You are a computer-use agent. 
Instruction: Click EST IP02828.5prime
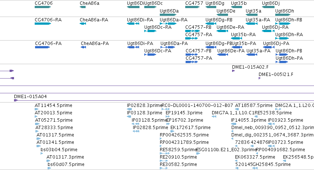click(136, 131)
